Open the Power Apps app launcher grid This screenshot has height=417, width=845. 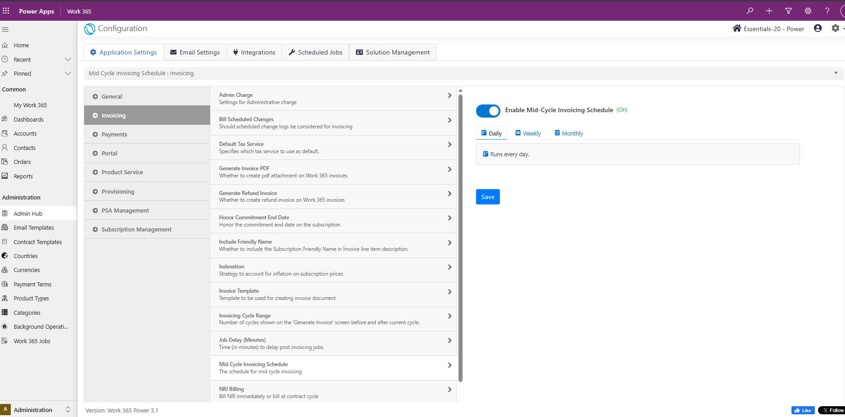6,11
